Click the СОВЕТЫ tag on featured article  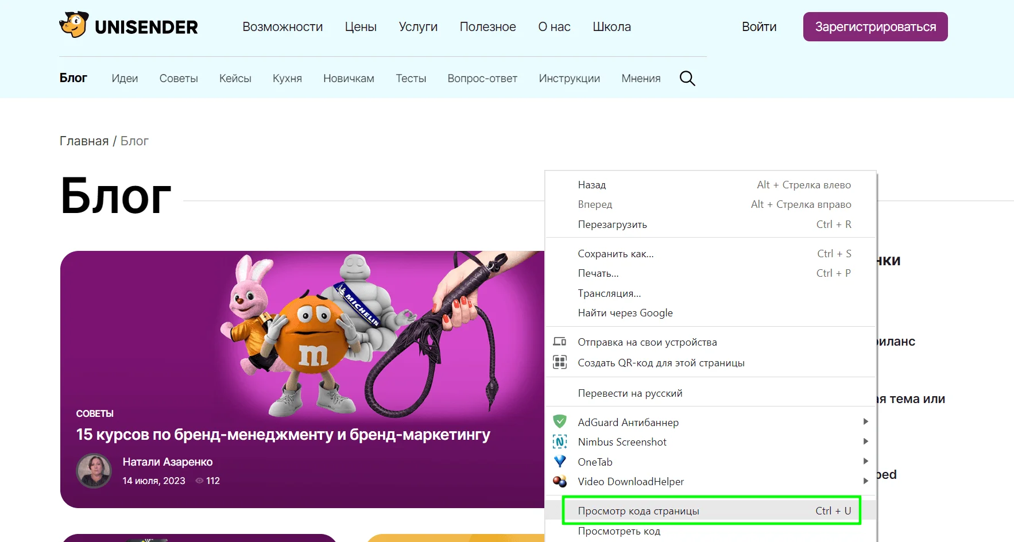pyautogui.click(x=95, y=413)
